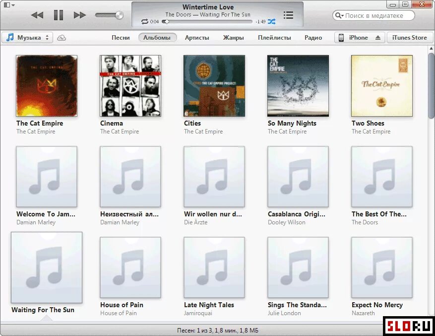Click the vertical scrollbar thumb
The height and width of the screenshot is (336, 435).
tap(431, 85)
